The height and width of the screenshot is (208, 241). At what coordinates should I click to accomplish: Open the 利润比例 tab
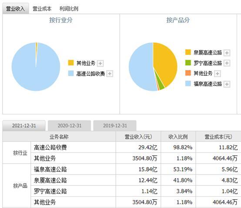[69, 9]
